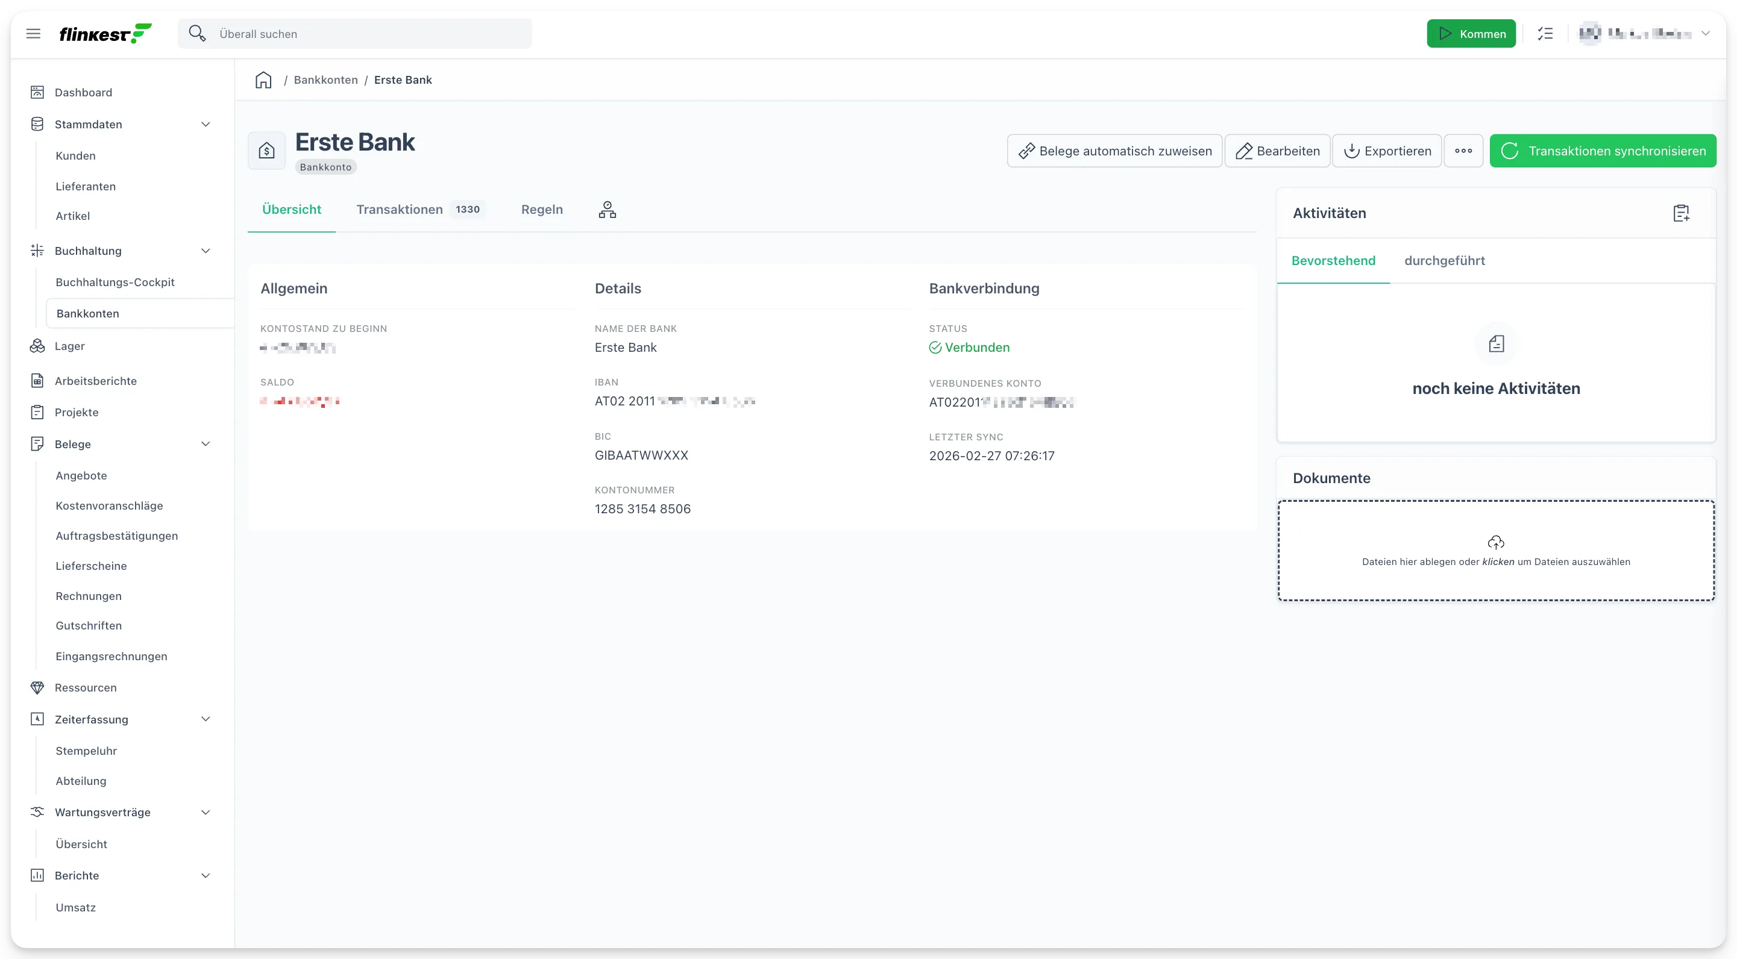Open the Transaktionen tab
1737x959 pixels.
pyautogui.click(x=420, y=210)
